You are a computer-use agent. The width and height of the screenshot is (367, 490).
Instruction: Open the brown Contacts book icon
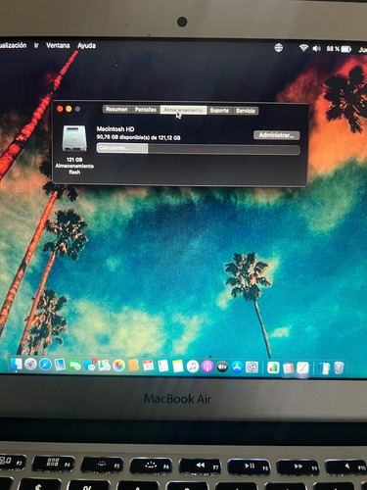tap(133, 366)
